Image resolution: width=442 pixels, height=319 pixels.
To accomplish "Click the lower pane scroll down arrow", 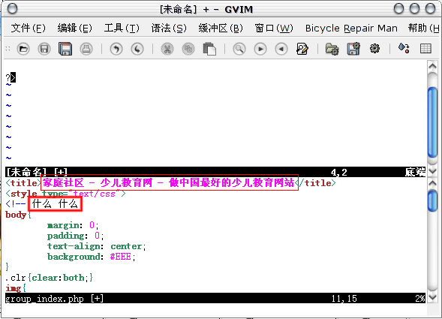I will [433, 297].
